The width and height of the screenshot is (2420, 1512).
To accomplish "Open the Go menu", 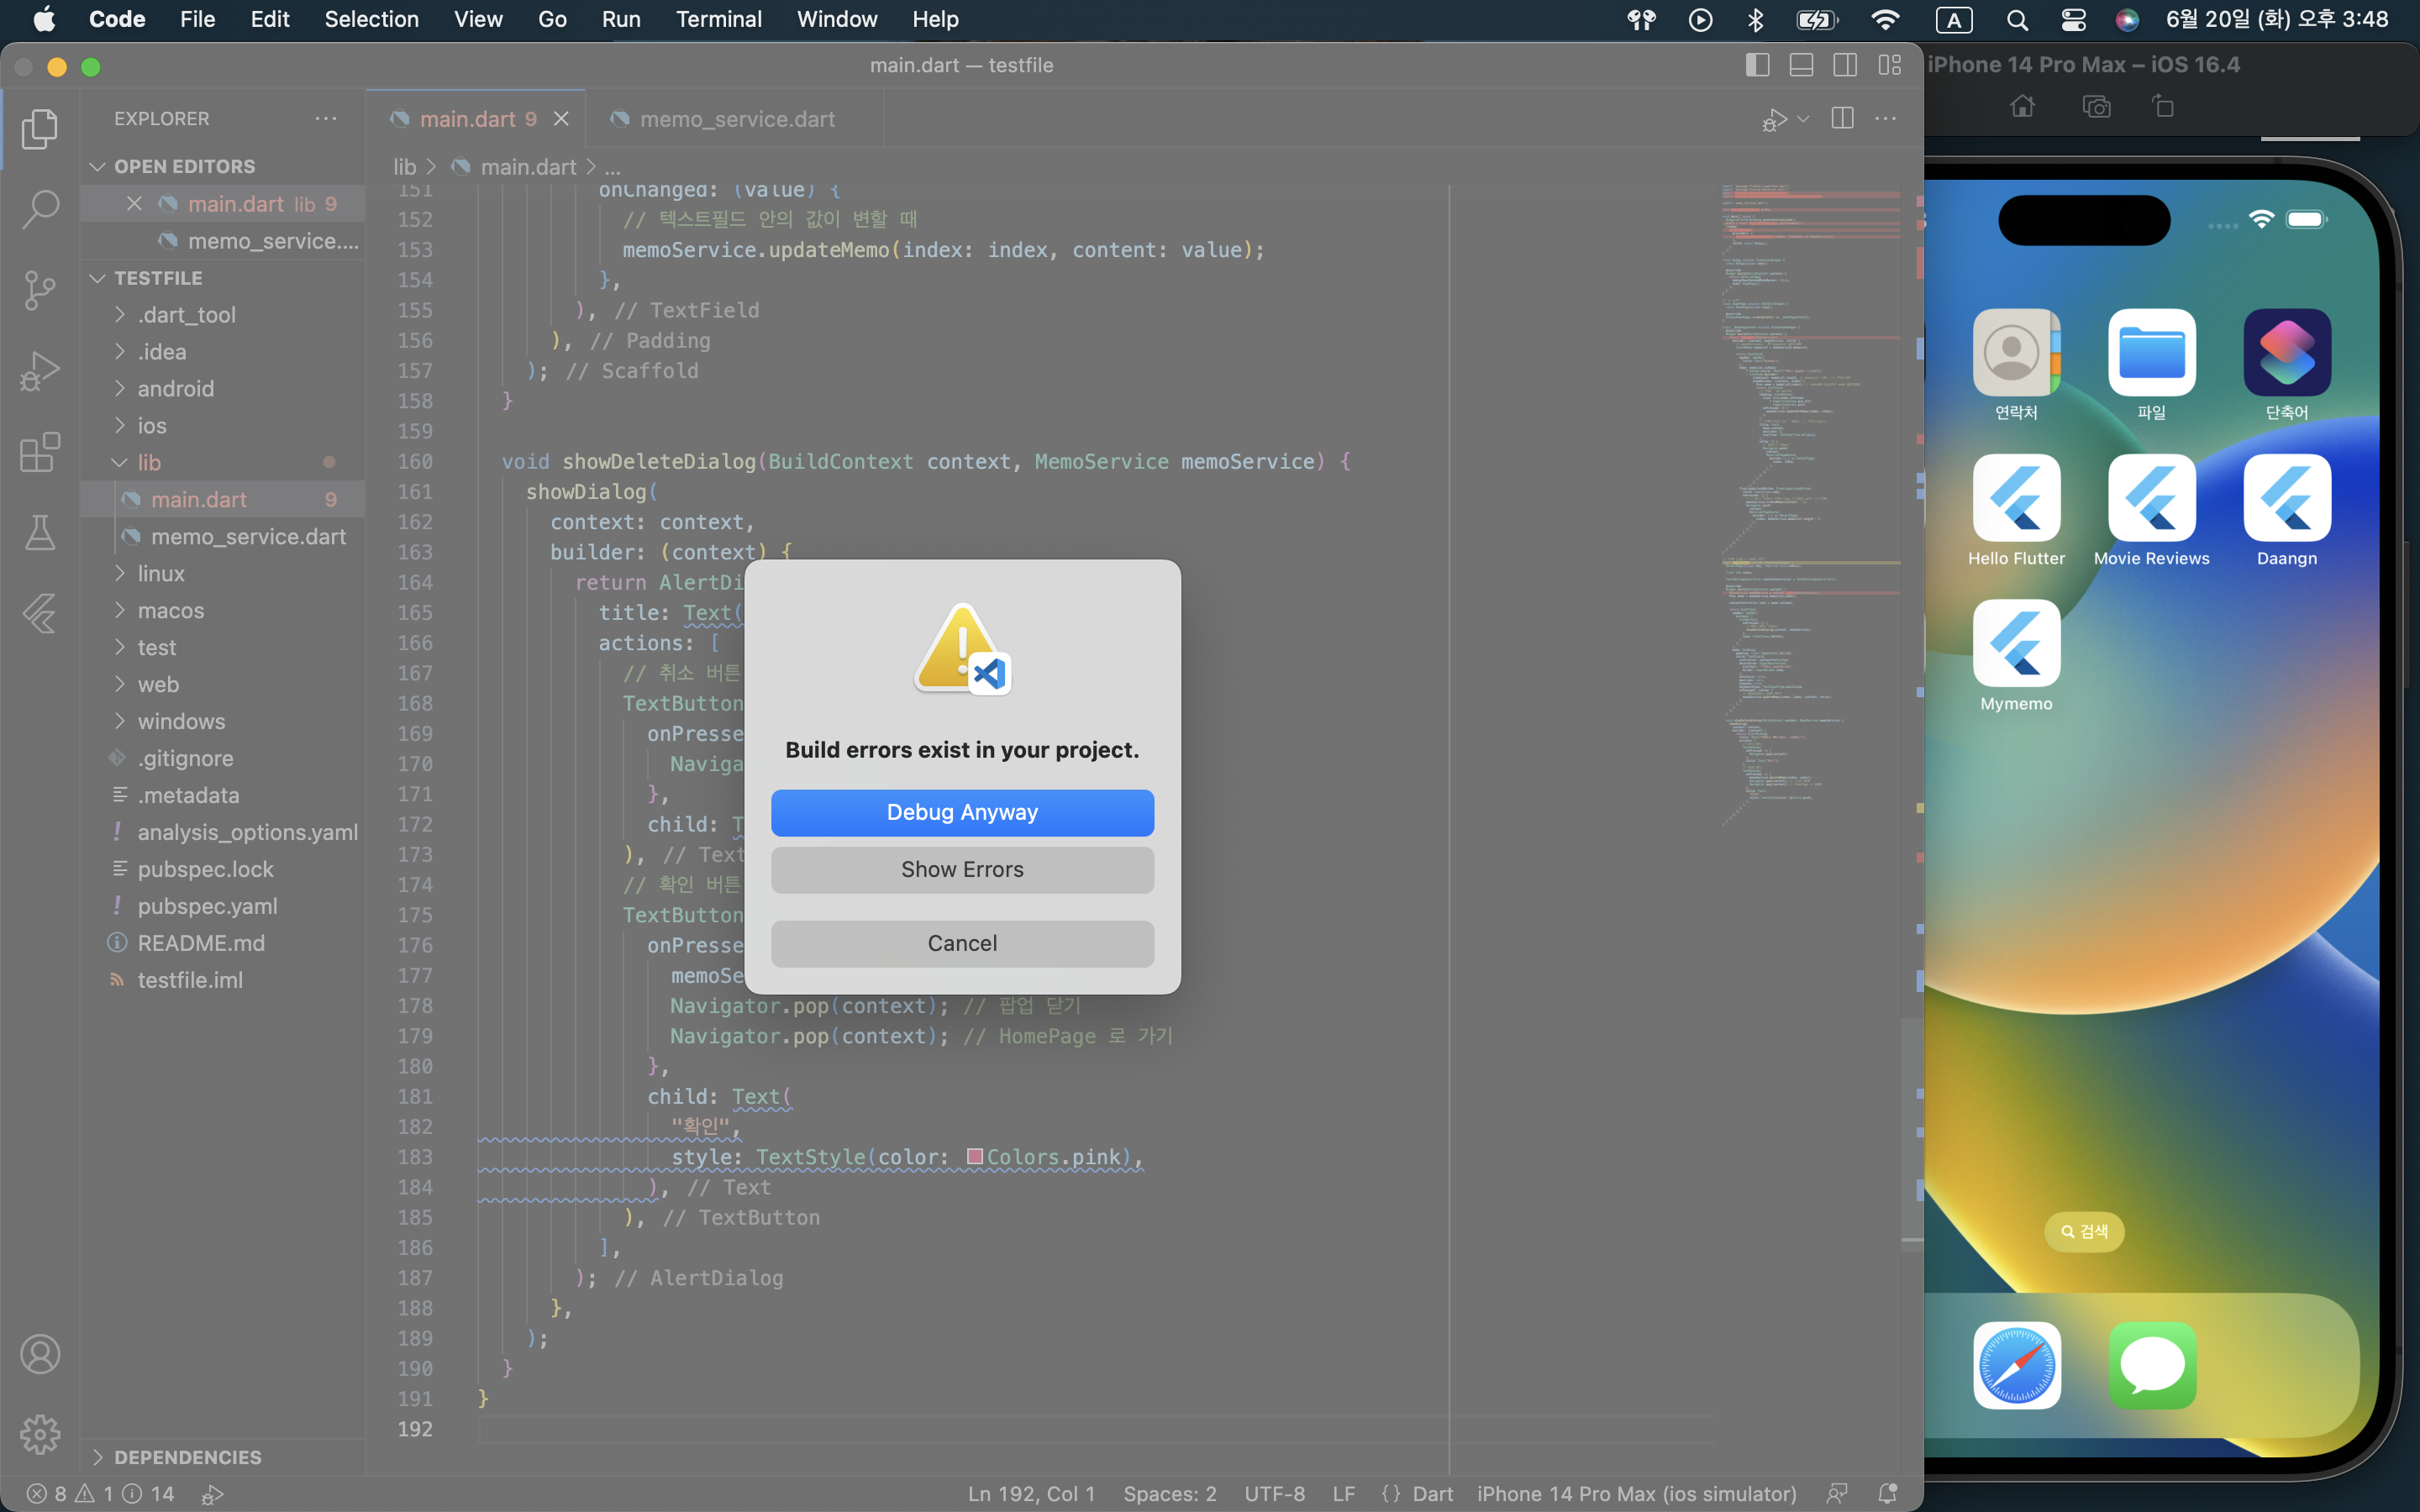I will pos(552,19).
